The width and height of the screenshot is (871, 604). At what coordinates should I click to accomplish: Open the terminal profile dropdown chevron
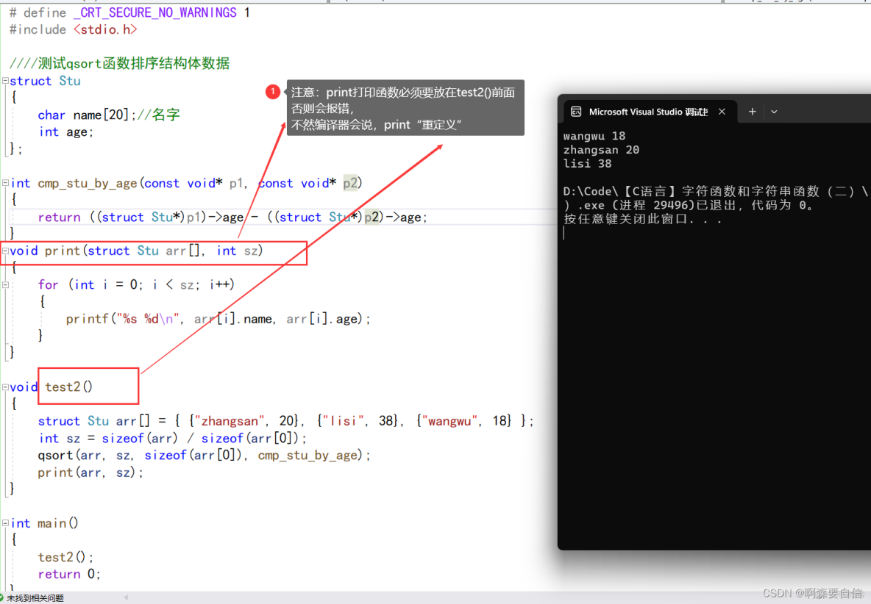click(x=774, y=112)
